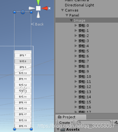Select 按钮:12 in the Hierarchy list
This screenshot has height=132, width=118.
coord(85,87)
